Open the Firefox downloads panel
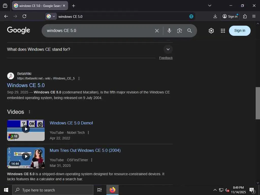This screenshot has height=195, width=260. coord(215,16)
